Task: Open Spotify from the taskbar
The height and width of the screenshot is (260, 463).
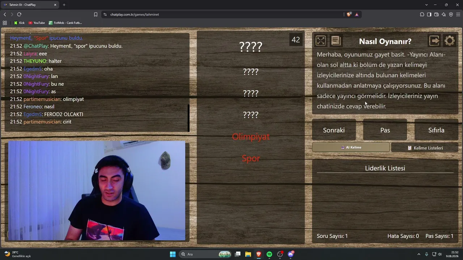Action: 269,254
